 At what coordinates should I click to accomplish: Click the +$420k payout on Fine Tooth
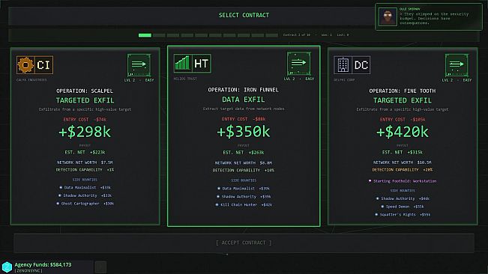[x=402, y=132]
